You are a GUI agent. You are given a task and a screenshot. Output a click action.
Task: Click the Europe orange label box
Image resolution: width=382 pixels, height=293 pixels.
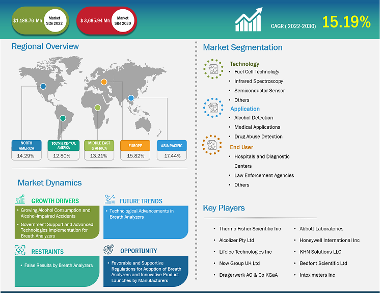tap(135, 145)
